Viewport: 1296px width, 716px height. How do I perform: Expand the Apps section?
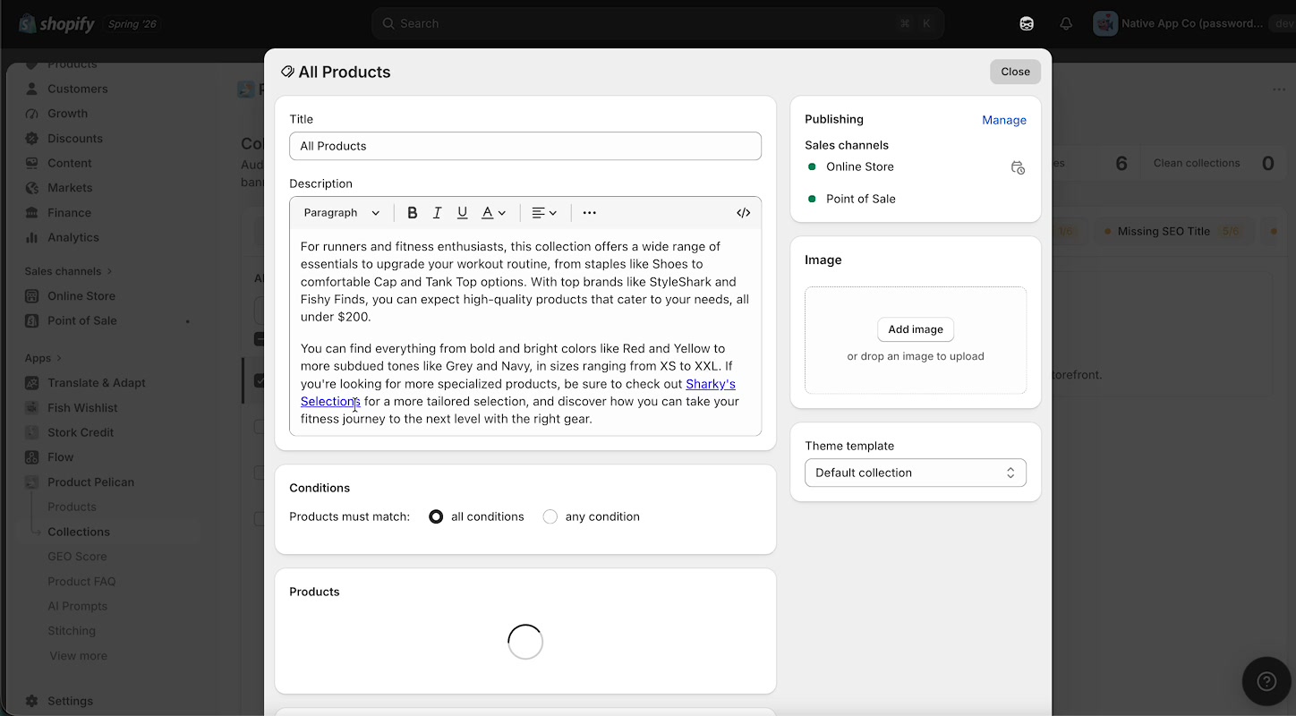click(43, 358)
